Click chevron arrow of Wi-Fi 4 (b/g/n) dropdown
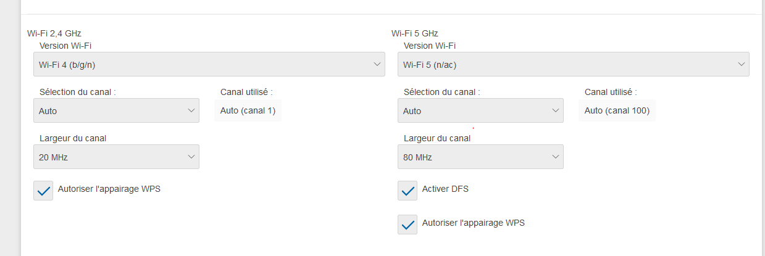765x256 pixels. [377, 64]
